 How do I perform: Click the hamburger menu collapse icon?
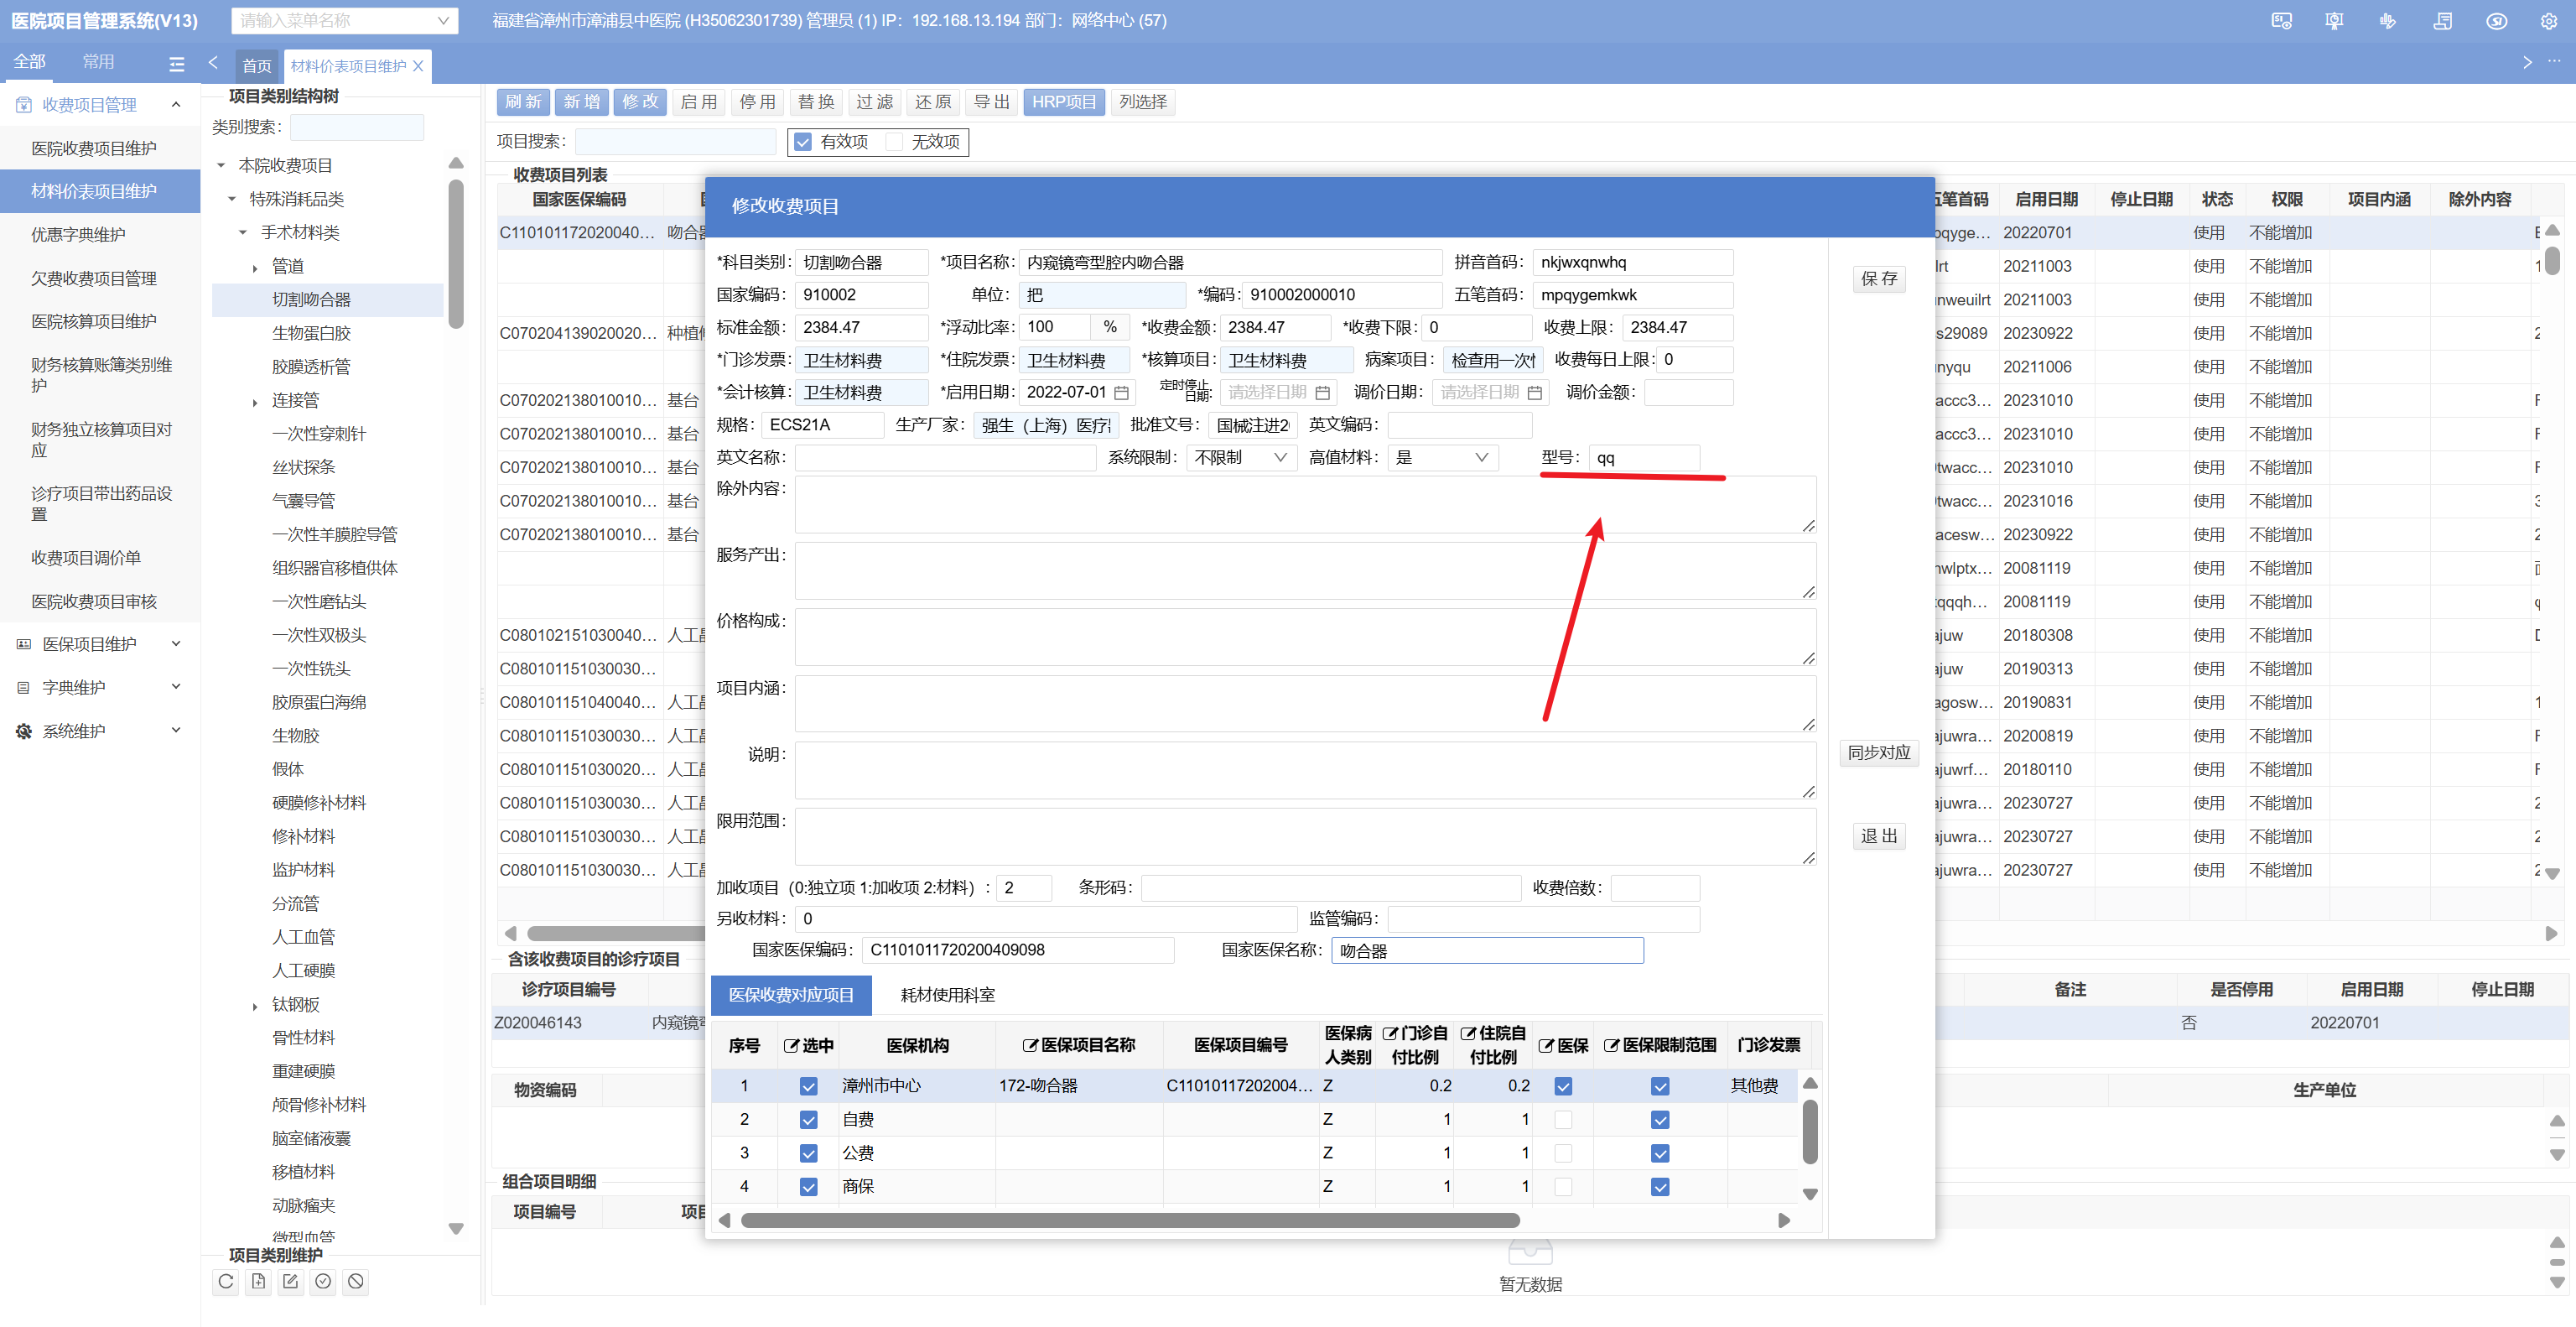click(x=177, y=64)
